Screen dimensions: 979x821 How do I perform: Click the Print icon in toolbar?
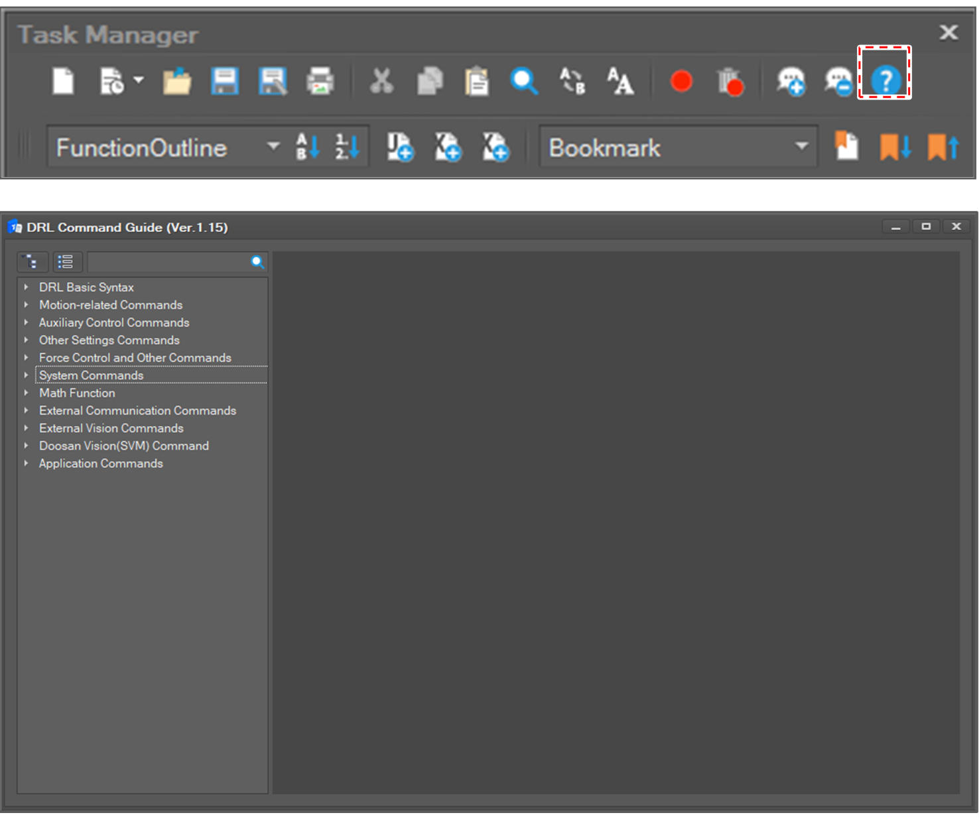(320, 82)
